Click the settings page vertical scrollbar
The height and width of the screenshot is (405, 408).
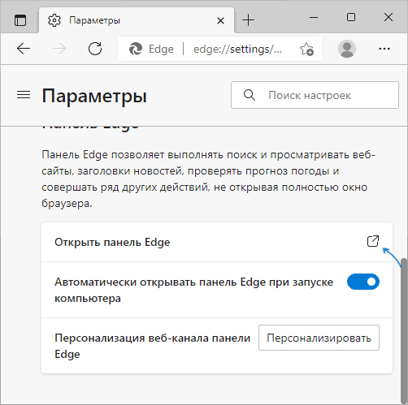click(404, 330)
